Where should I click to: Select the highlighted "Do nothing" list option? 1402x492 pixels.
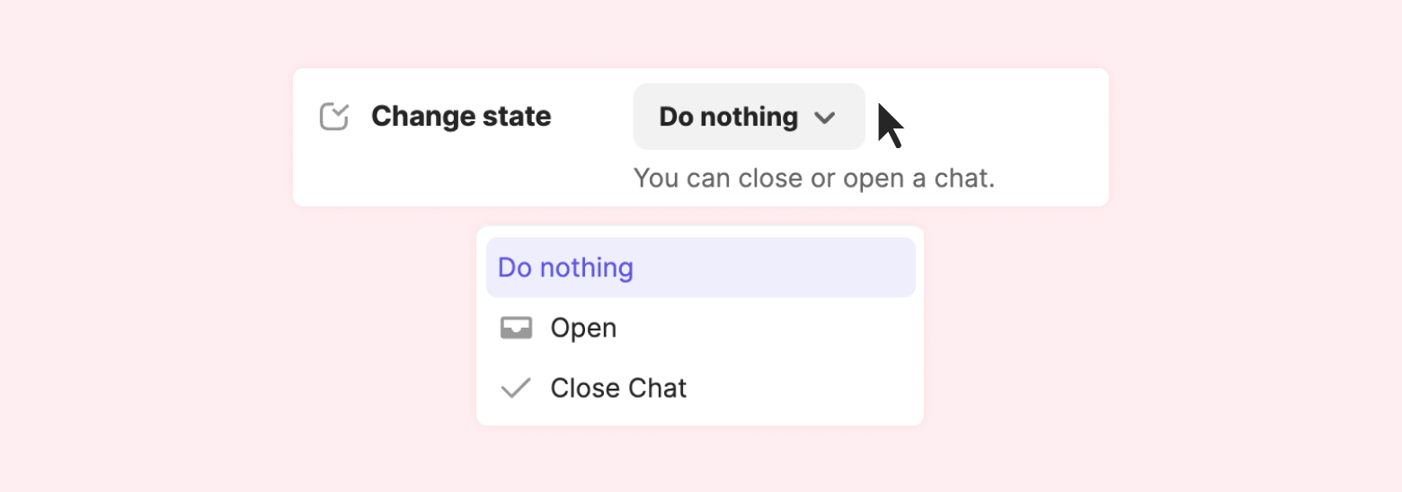click(x=700, y=268)
